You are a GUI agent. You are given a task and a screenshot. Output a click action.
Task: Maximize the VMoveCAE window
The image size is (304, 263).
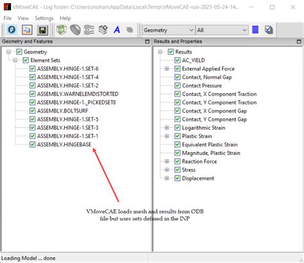click(272, 7)
